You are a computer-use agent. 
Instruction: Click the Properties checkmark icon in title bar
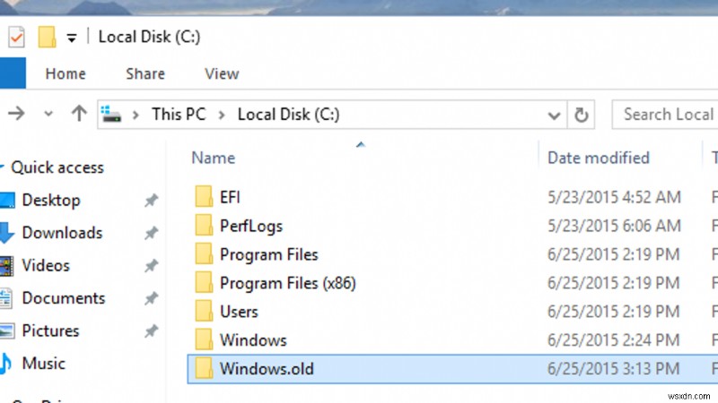pos(18,38)
